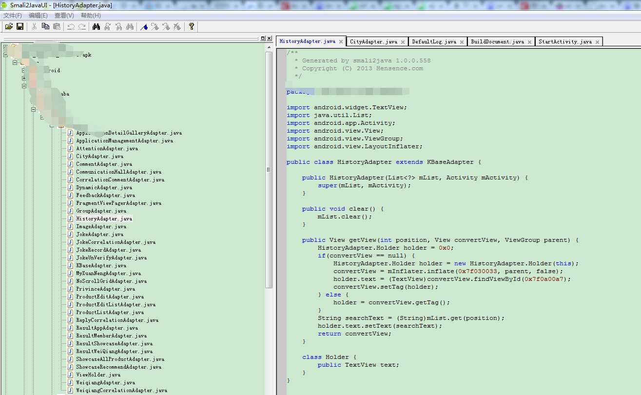Select FragmentViewPagerAdapter.java in the tree
The image size is (641, 395).
[x=118, y=203]
